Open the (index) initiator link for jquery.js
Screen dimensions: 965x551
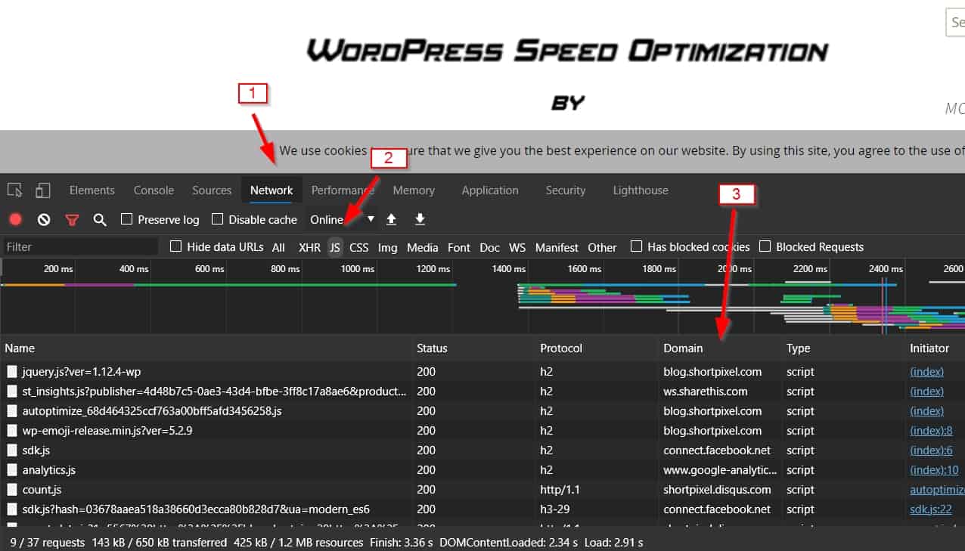(926, 372)
